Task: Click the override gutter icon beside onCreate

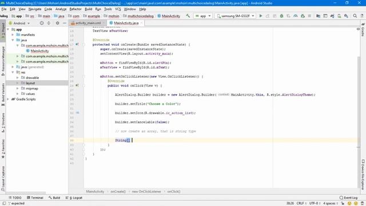Action: point(77,44)
